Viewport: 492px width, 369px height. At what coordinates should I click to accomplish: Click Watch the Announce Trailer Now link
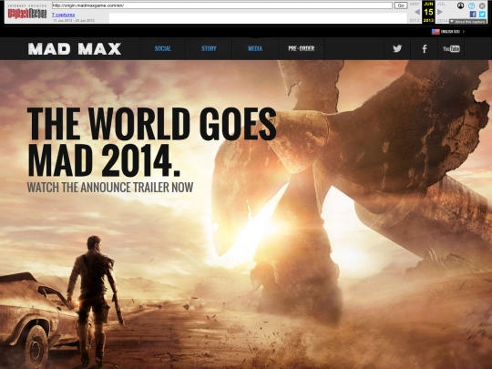point(110,188)
